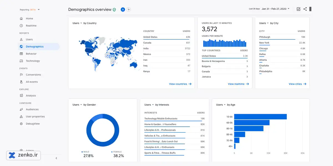This screenshot has width=333, height=166.
Task: Open the Jan 31 - Feb 27 date range dropdown
Action: click(276, 9)
